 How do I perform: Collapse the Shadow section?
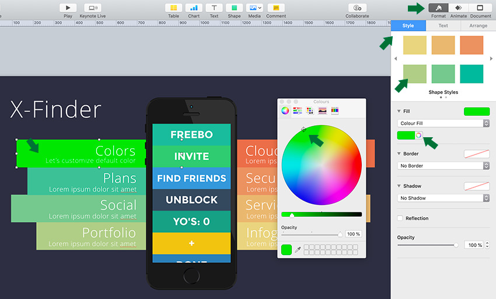399,186
